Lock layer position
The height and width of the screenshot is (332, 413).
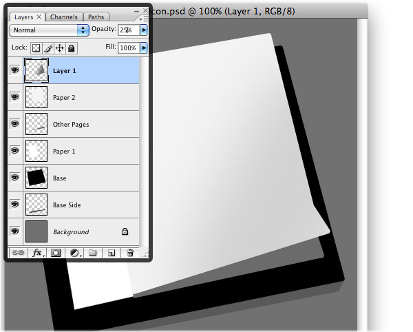point(60,48)
